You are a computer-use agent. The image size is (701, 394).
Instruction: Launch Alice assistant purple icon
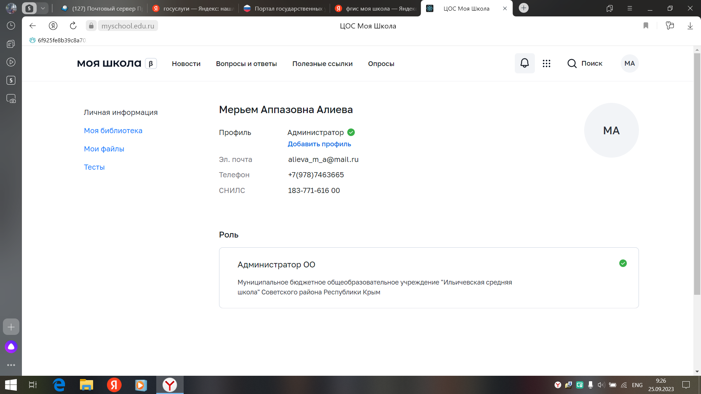pyautogui.click(x=11, y=347)
